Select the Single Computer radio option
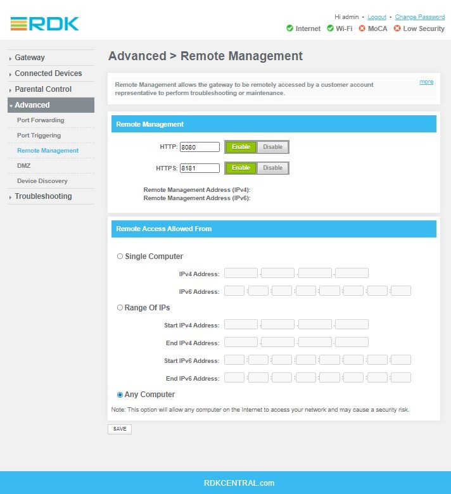 coord(120,256)
